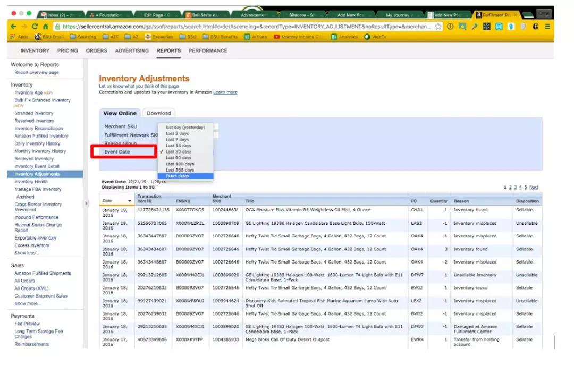The width and height of the screenshot is (574, 365).
Task: Open the WebEx bookmark
Action: tap(375, 37)
